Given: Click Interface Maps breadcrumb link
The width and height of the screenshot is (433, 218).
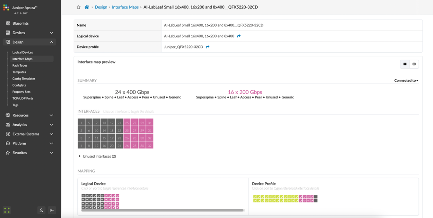Looking at the screenshot, I should tap(125, 7).
